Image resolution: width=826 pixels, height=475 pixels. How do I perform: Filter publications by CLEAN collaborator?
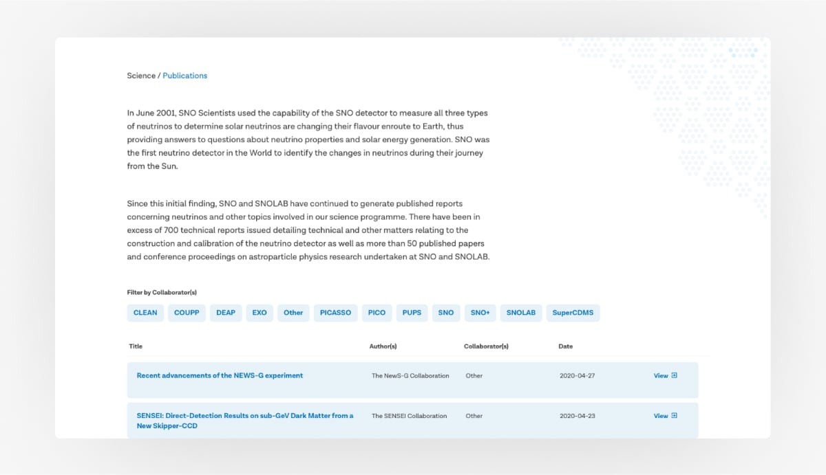[x=145, y=313]
